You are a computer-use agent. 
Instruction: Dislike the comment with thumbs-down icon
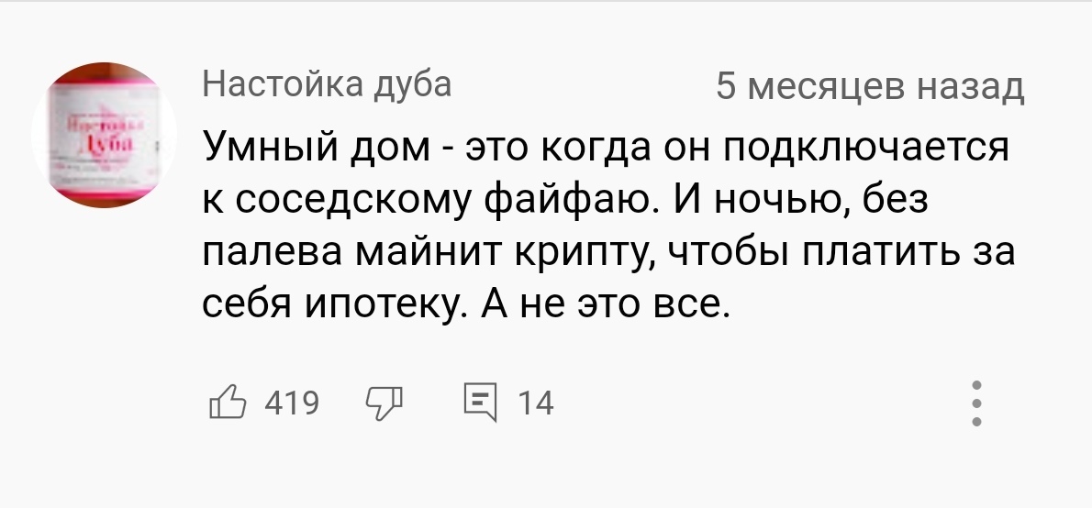pos(384,403)
